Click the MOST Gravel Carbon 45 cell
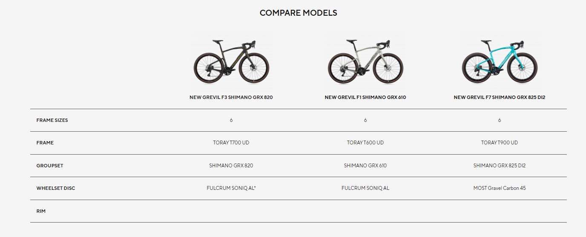The height and width of the screenshot is (237, 586). click(500, 188)
